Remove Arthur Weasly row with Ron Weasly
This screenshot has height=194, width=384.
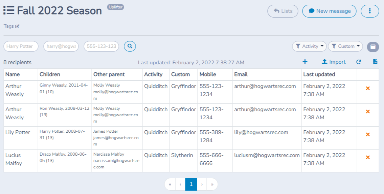368,111
